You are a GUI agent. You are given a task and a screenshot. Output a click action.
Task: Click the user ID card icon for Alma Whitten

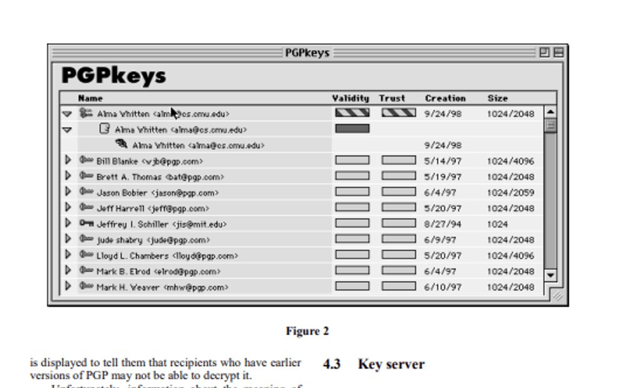(104, 128)
